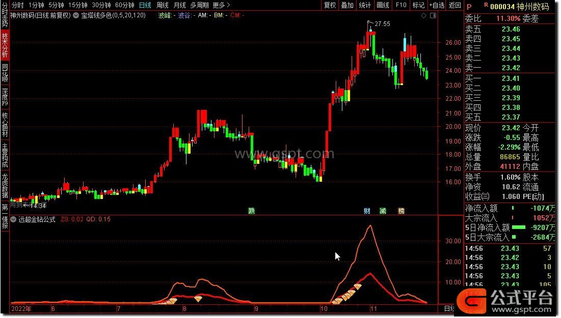
Task: Click the gold diamond signal near August
Action: pyautogui.click(x=198, y=298)
